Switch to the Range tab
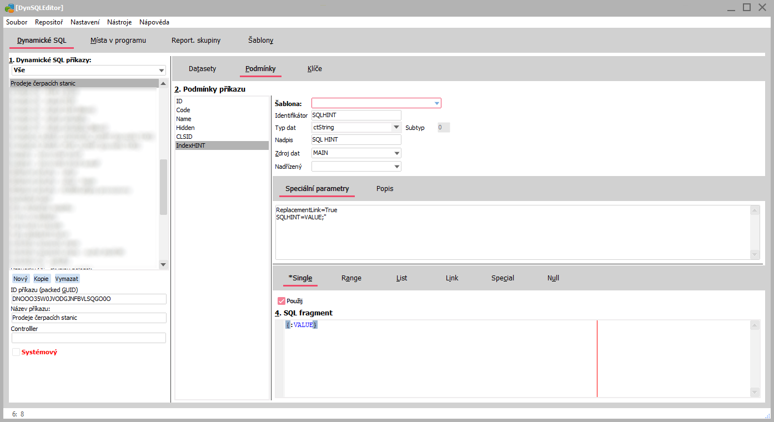The width and height of the screenshot is (774, 422). coord(351,278)
